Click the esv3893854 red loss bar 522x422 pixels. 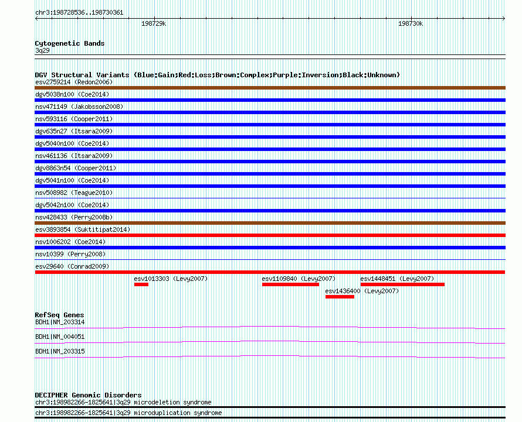[270, 235]
